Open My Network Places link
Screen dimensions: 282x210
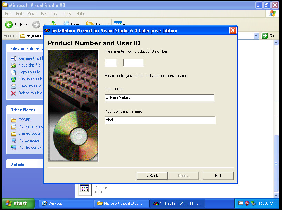[31, 147]
